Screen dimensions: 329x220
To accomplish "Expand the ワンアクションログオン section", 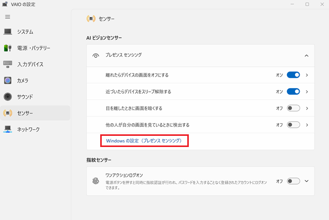I will pyautogui.click(x=307, y=181).
